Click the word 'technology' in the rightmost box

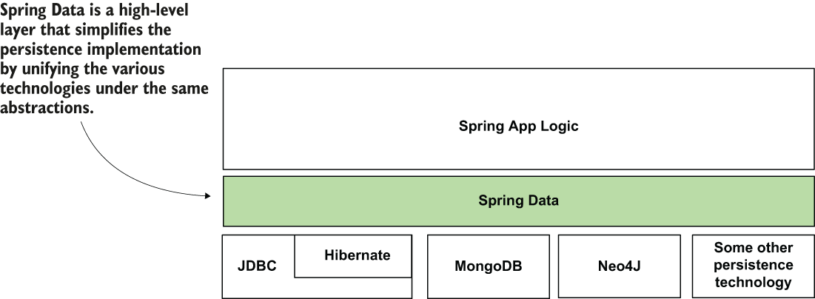point(753,282)
